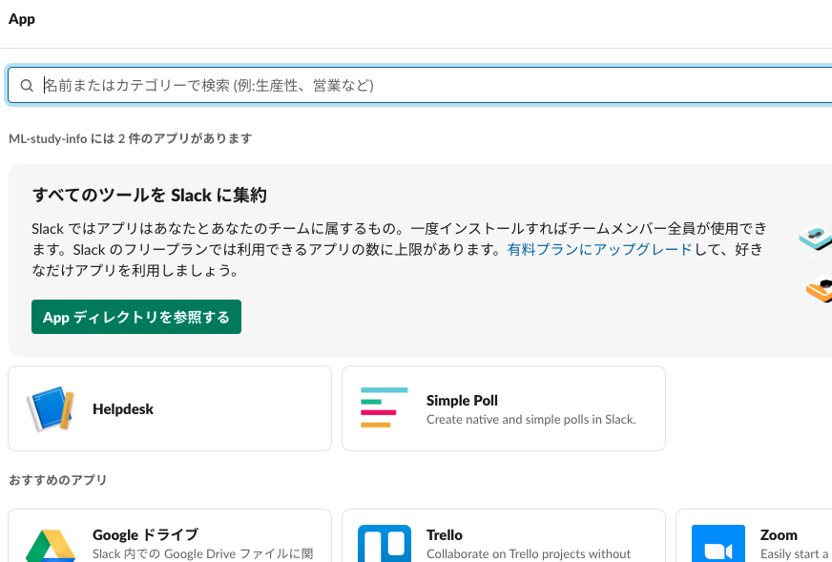Select the Trello app title

(444, 535)
